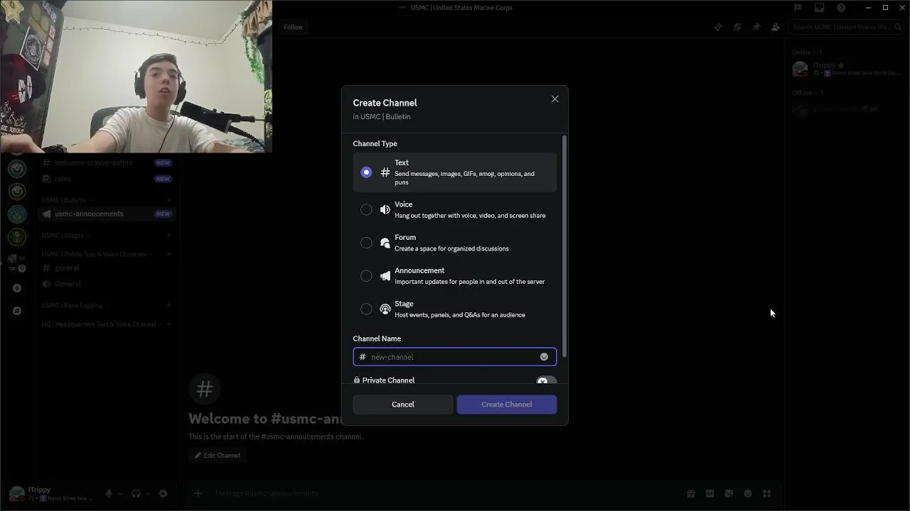Open User Settings gear icon
This screenshot has height=511, width=910.
coord(163,493)
